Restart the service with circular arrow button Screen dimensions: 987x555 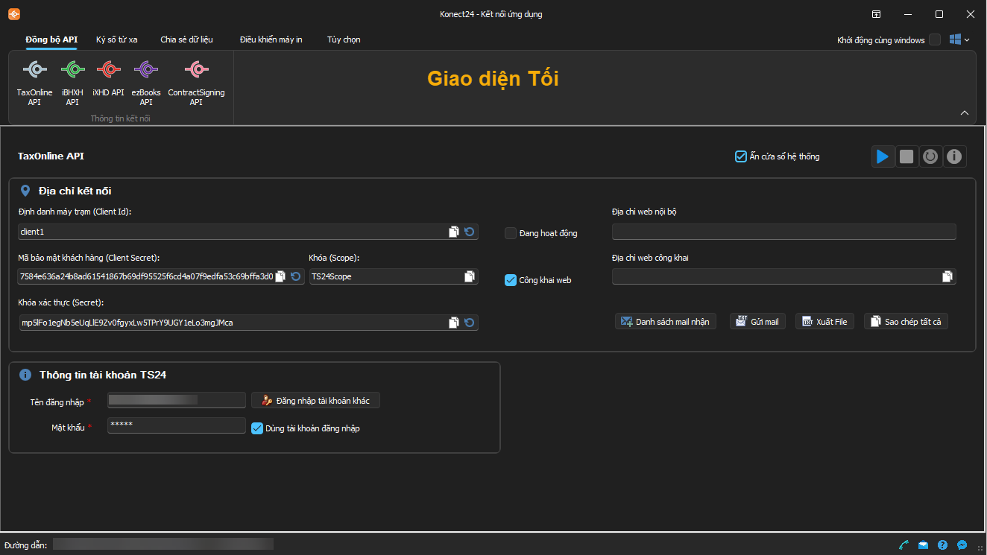(x=930, y=156)
